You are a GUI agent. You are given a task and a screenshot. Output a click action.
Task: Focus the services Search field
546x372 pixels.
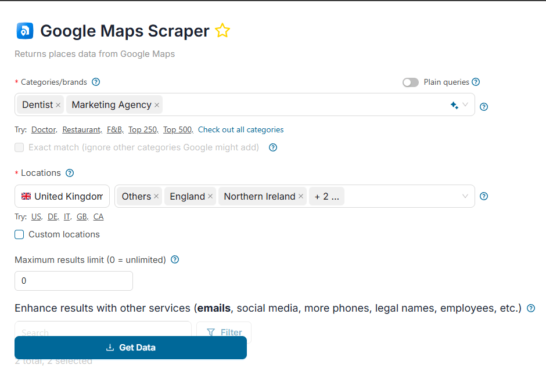pyautogui.click(x=103, y=329)
